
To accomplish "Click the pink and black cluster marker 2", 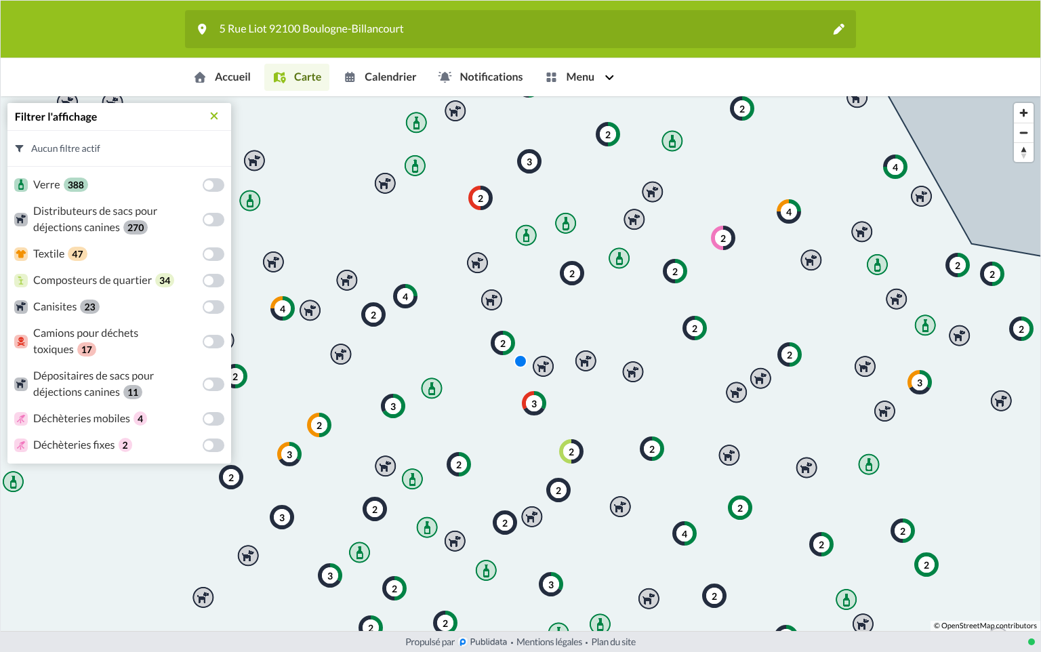I will pos(723,238).
